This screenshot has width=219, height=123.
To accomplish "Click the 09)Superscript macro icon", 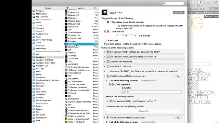I will point(66,24).
